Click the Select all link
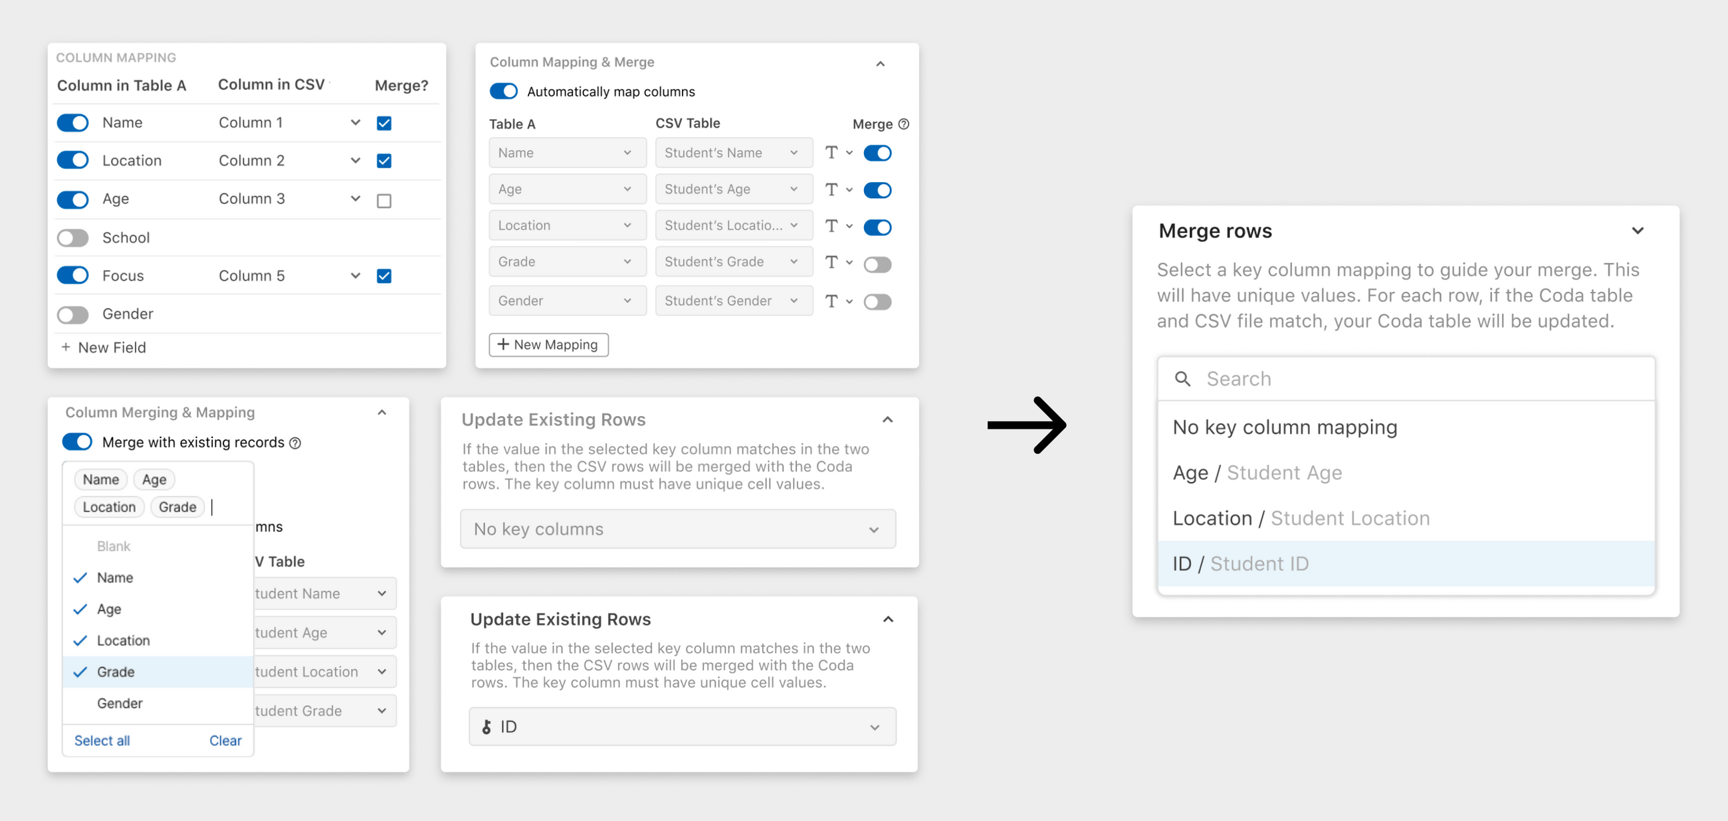Image resolution: width=1728 pixels, height=821 pixels. point(102,741)
